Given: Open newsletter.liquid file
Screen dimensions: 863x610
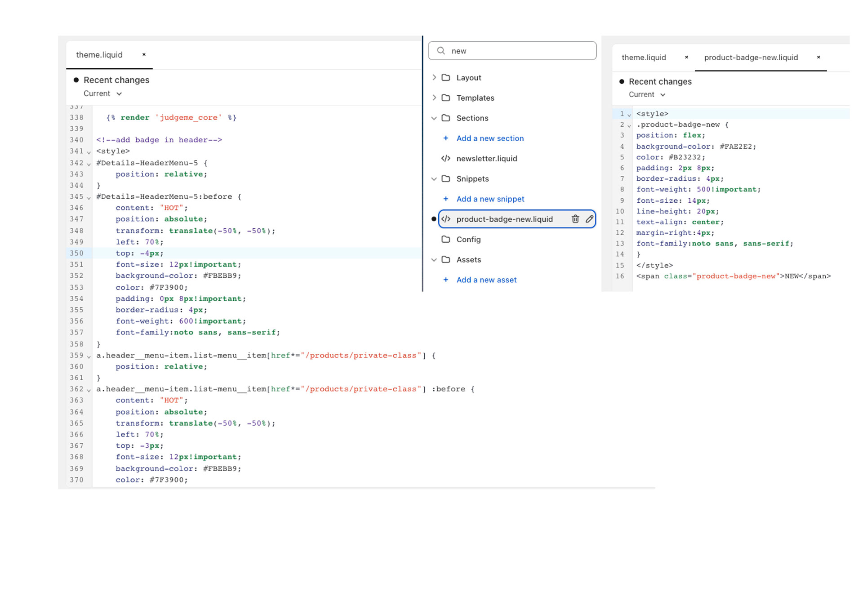Looking at the screenshot, I should point(486,158).
